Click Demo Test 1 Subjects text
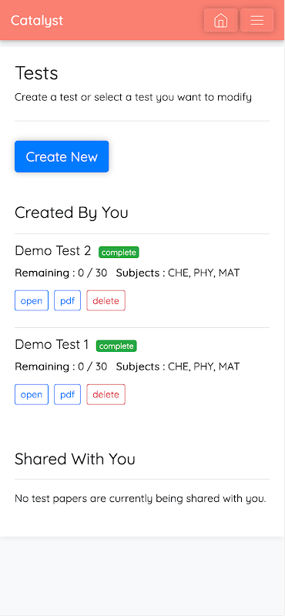285x616 pixels. 178,367
